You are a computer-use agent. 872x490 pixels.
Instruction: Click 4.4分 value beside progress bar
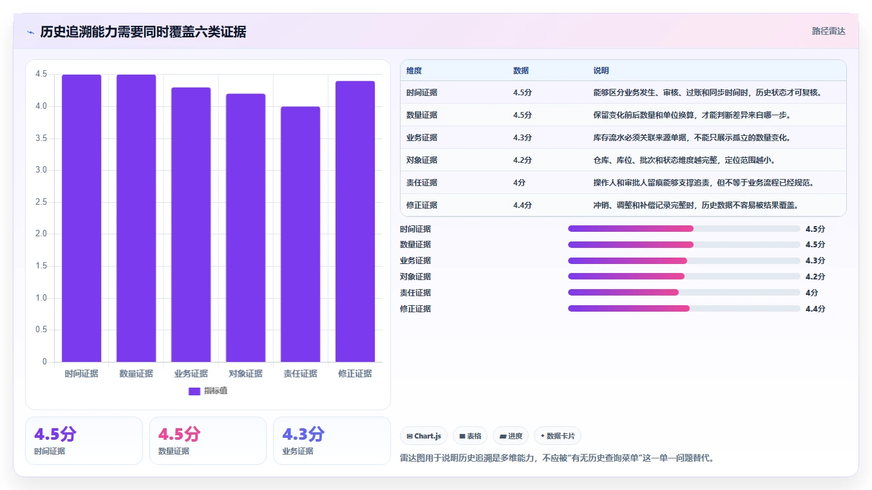pyautogui.click(x=815, y=309)
